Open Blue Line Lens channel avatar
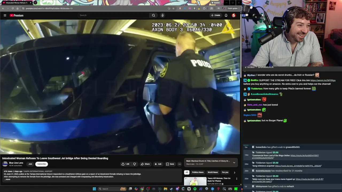Viewport: 342px width, 192px height. tap(5, 164)
